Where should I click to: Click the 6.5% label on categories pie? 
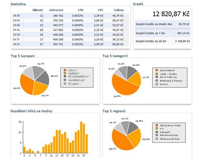pyautogui.click(x=112, y=69)
